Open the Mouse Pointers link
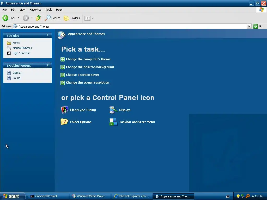The width and height of the screenshot is (267, 200). tap(22, 48)
